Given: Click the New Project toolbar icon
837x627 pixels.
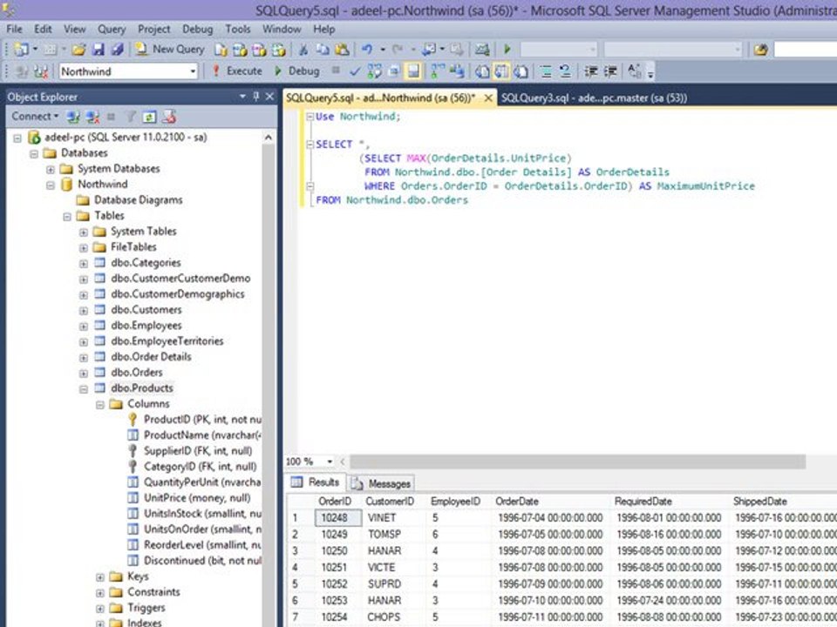Looking at the screenshot, I should coord(22,50).
